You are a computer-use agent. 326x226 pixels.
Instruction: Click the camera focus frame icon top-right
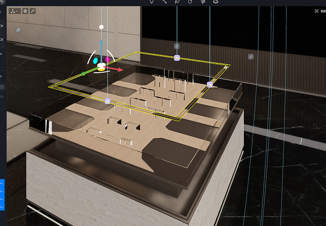click(316, 11)
